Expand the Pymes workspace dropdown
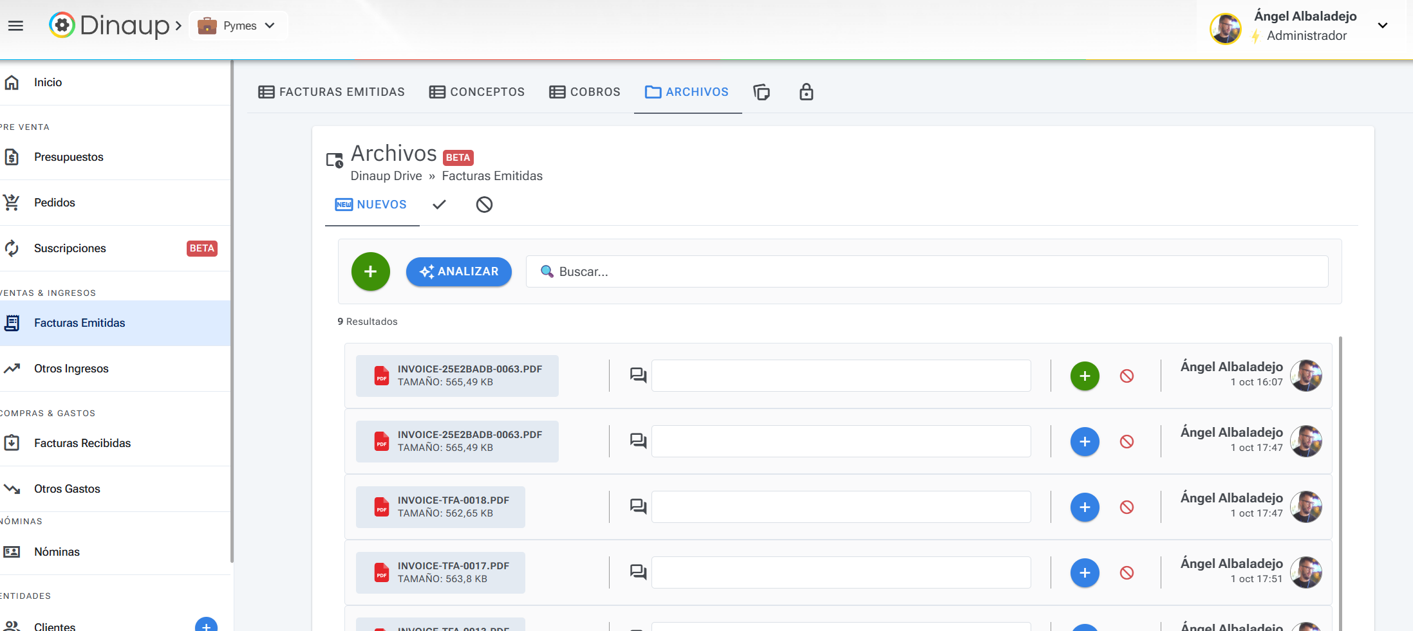The width and height of the screenshot is (1413, 631). (x=239, y=26)
